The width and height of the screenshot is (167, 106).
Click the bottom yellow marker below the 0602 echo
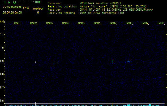(x=36, y=104)
